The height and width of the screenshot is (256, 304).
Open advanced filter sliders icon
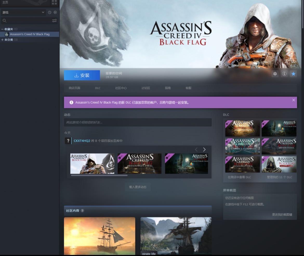pyautogui.click(x=54, y=21)
